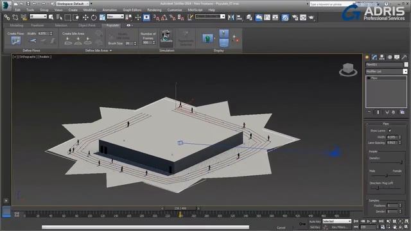Open the Modify command panel tab
The image size is (411, 231).
(374, 57)
